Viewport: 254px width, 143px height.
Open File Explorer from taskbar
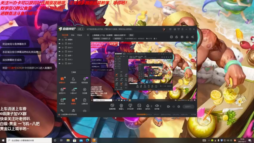click(x=68, y=140)
